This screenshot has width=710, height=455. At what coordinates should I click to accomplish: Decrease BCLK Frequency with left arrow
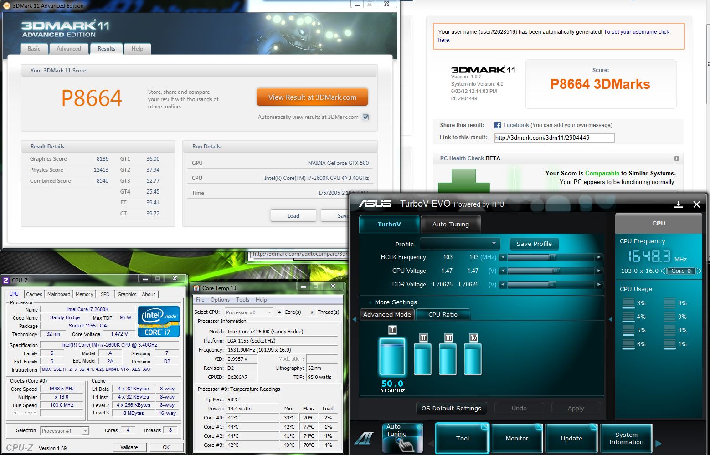(503, 257)
